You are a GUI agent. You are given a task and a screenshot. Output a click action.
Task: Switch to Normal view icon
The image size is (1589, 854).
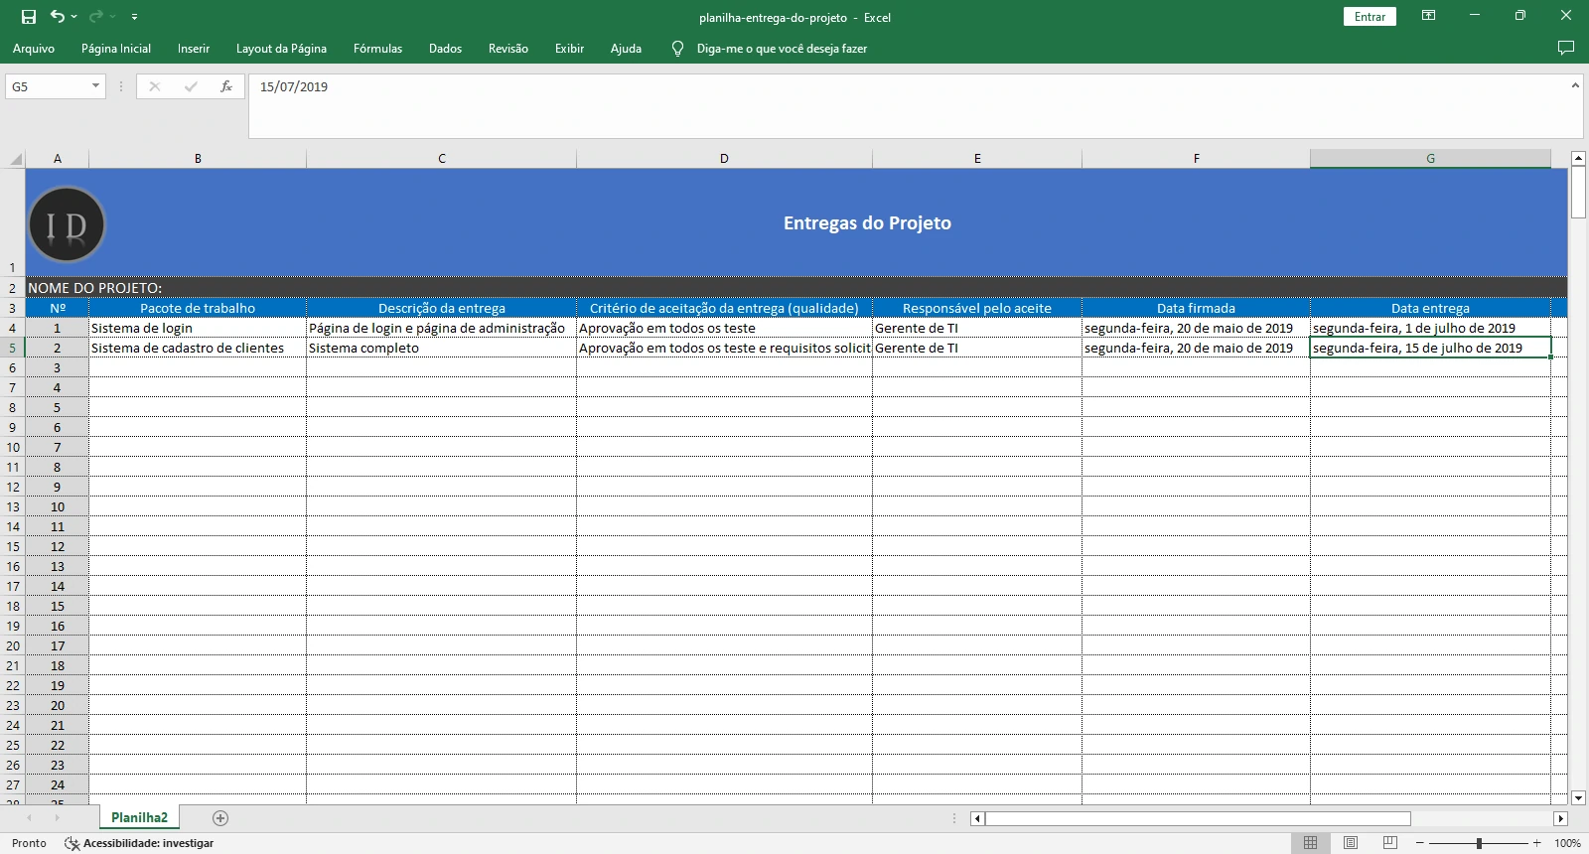click(1310, 843)
